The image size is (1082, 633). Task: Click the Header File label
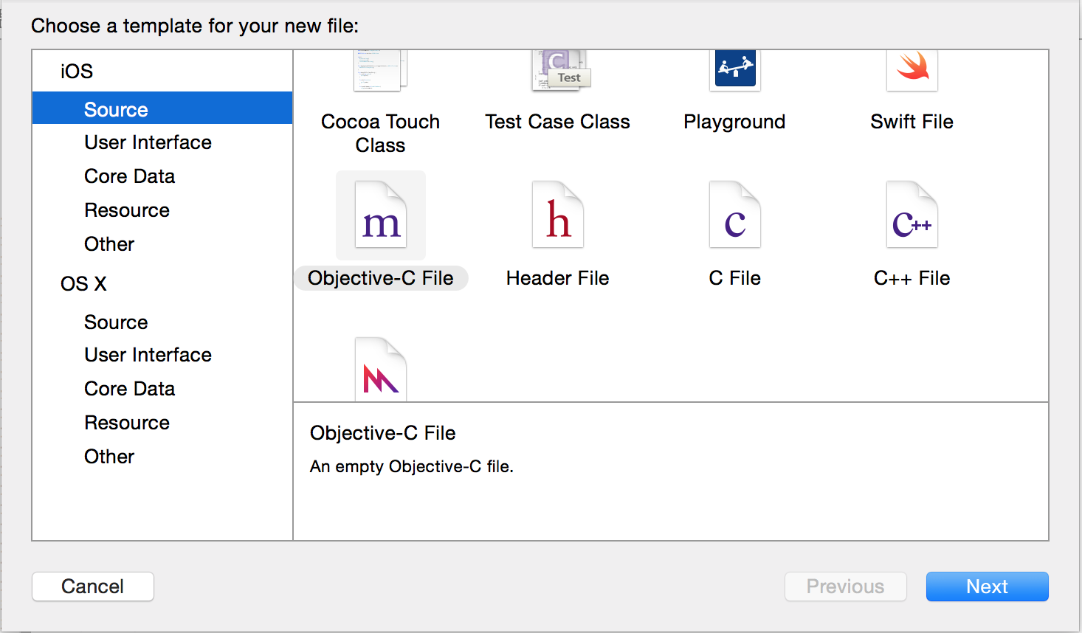point(558,278)
